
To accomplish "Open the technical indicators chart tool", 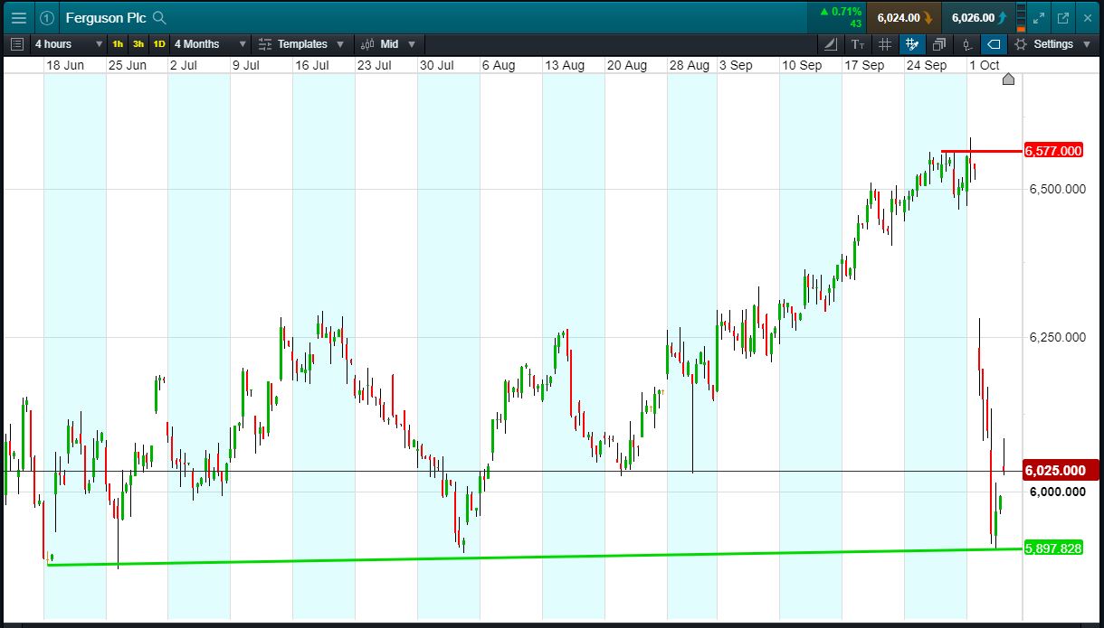I will coord(831,44).
